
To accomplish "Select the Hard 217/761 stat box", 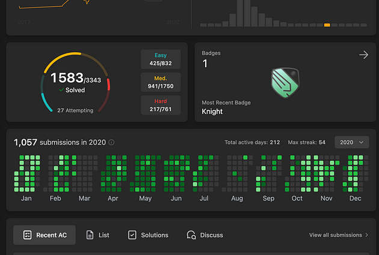I will click(x=160, y=105).
